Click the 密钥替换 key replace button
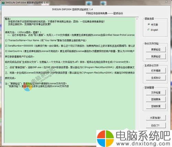172x147 pixels. point(156,99)
